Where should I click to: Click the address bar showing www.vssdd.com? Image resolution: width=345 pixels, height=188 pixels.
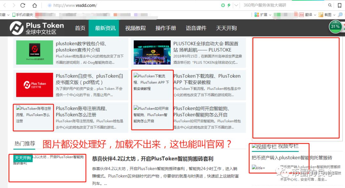pyautogui.click(x=75, y=5)
